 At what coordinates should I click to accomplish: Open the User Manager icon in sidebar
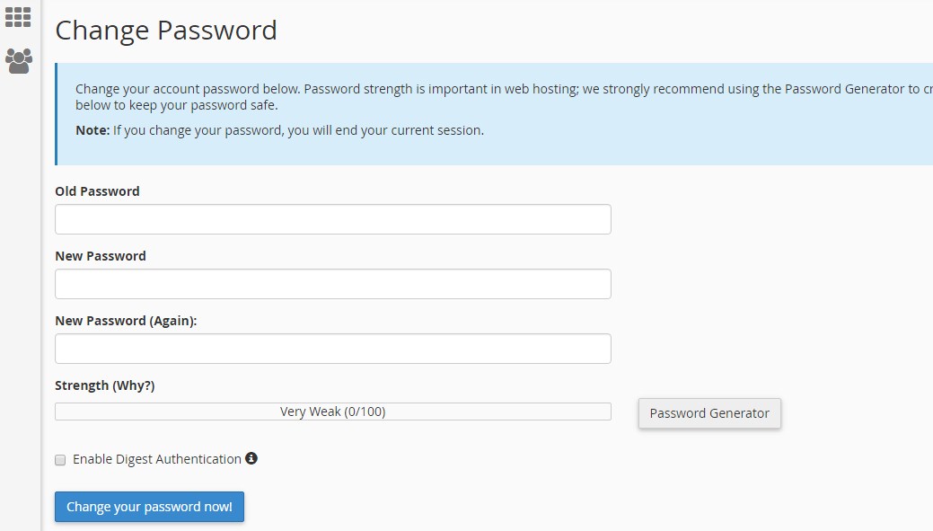pyautogui.click(x=18, y=61)
